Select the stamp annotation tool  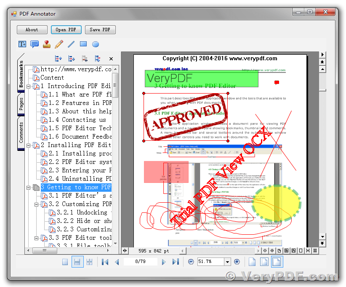coord(47,44)
